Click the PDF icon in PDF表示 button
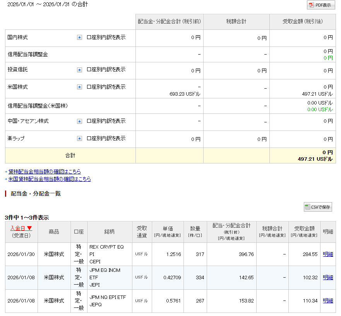Screen dimensions: 341x316 coord(311,5)
